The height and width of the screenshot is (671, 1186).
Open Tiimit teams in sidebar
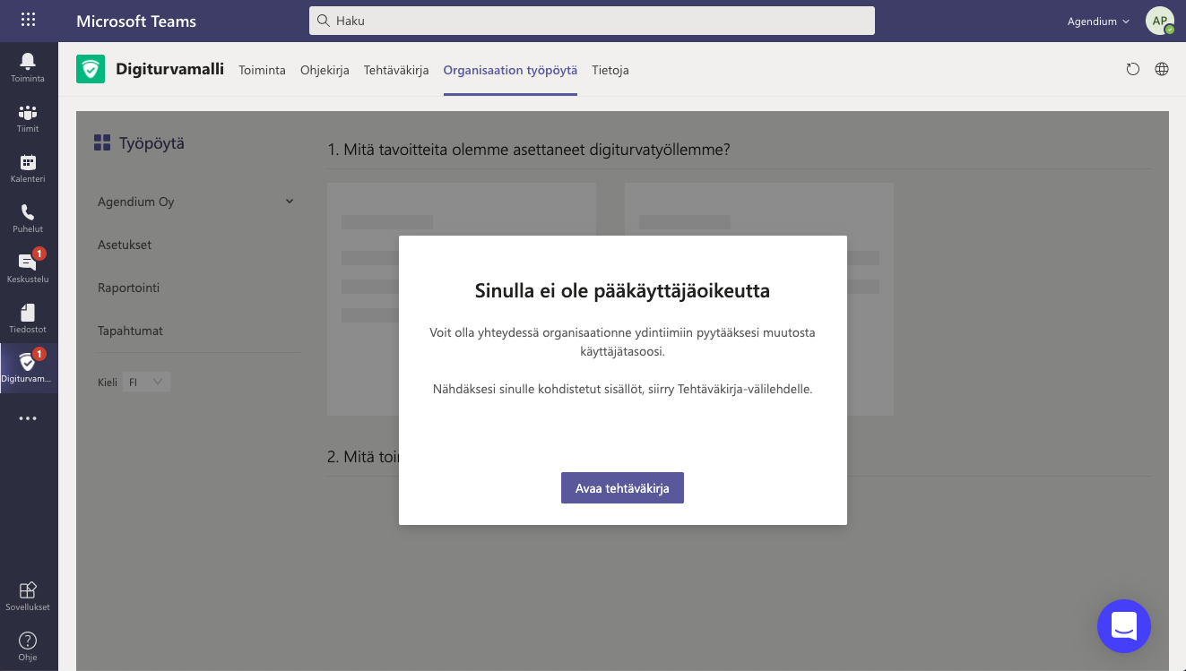click(x=29, y=117)
